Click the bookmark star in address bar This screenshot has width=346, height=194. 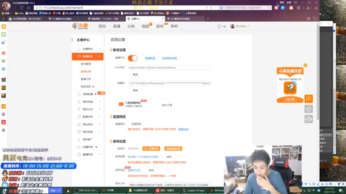[x=211, y=8]
